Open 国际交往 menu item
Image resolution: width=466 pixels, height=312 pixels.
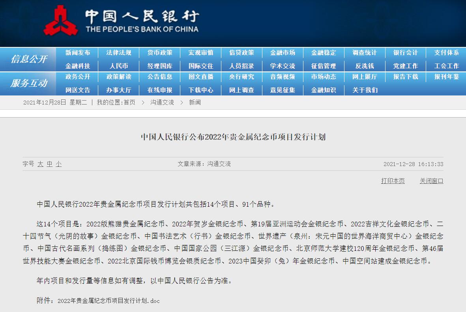tap(200, 66)
